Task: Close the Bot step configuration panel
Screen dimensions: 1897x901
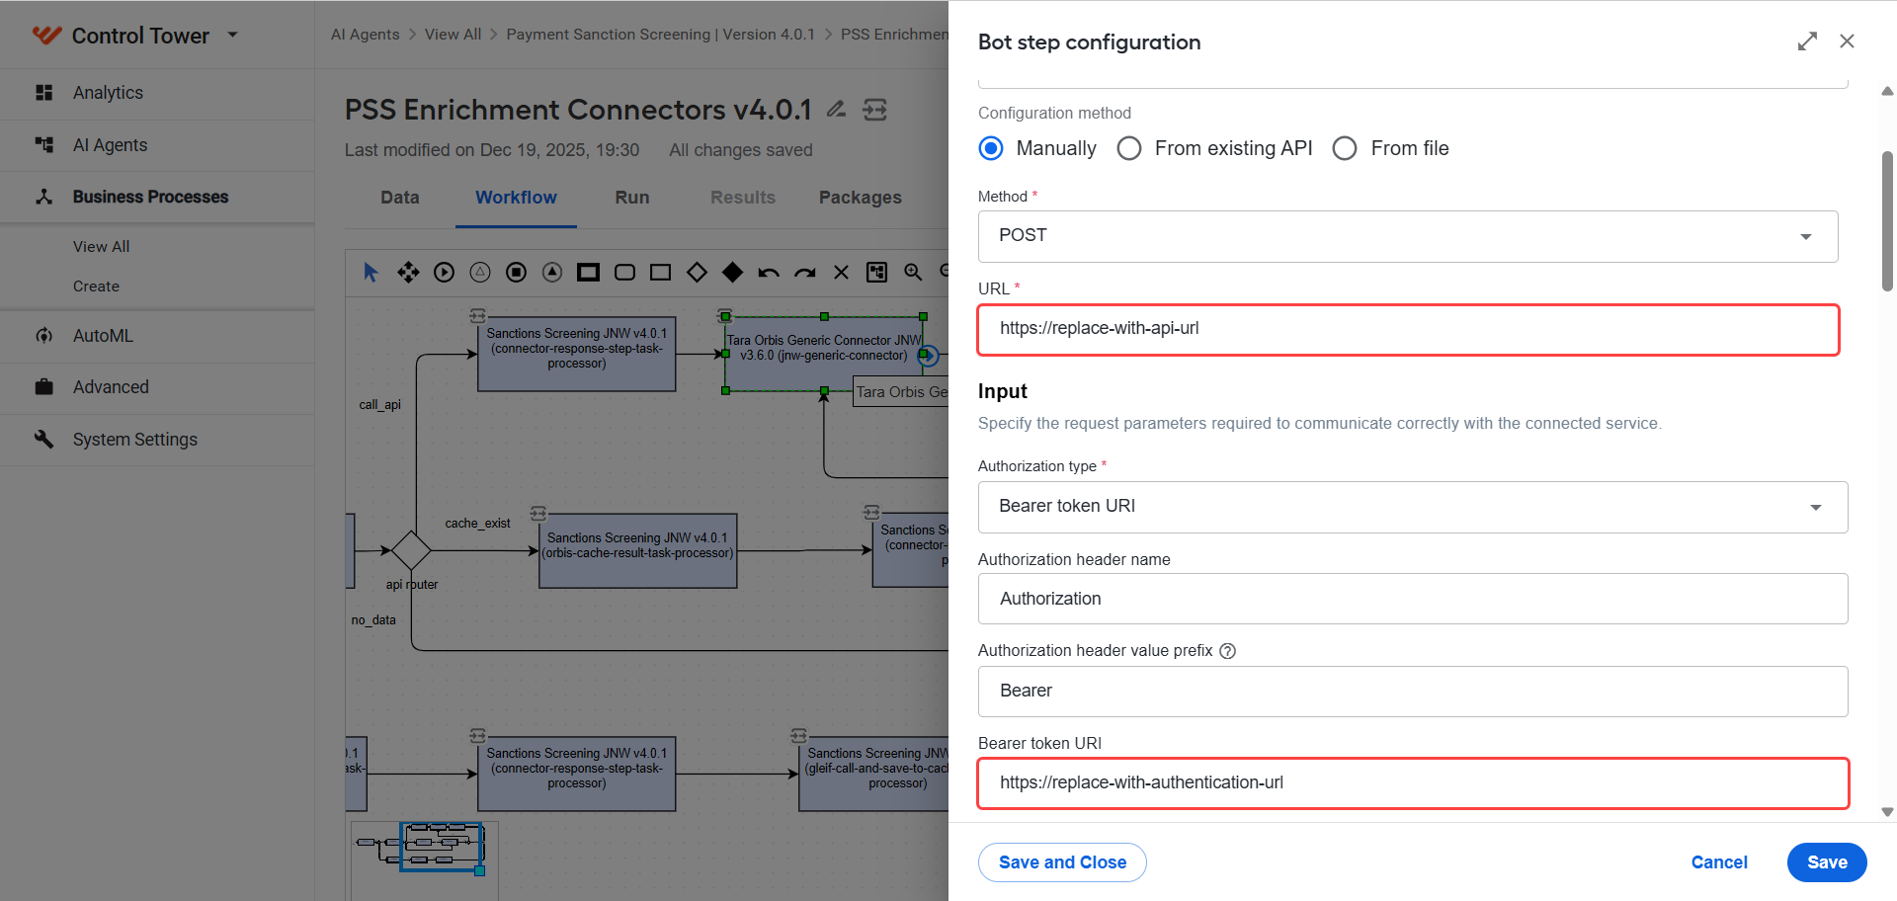Action: (x=1847, y=41)
